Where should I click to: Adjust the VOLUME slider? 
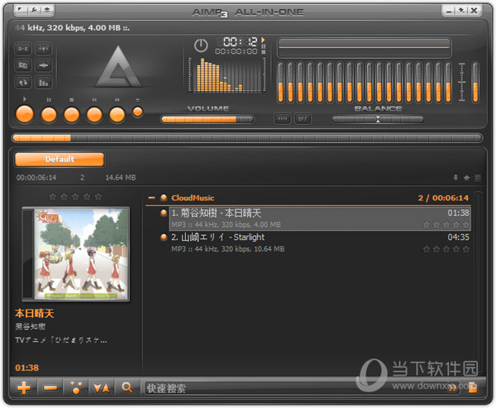pyautogui.click(x=207, y=119)
